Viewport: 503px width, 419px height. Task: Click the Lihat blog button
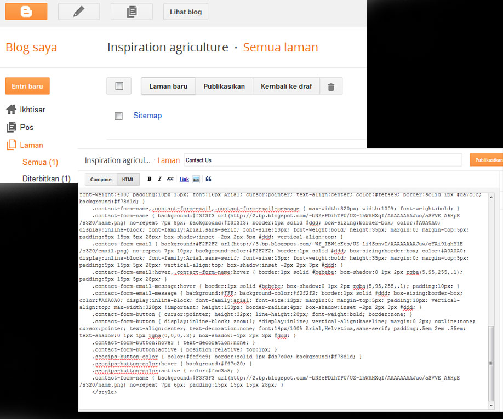[185, 11]
